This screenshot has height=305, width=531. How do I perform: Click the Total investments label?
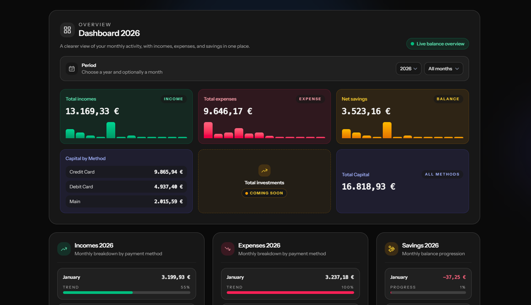264,183
